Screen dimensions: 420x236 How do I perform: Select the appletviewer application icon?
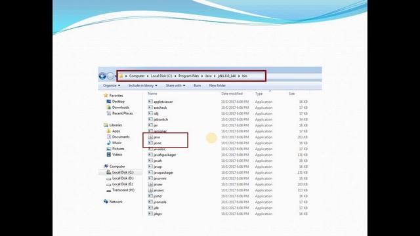pos(150,102)
